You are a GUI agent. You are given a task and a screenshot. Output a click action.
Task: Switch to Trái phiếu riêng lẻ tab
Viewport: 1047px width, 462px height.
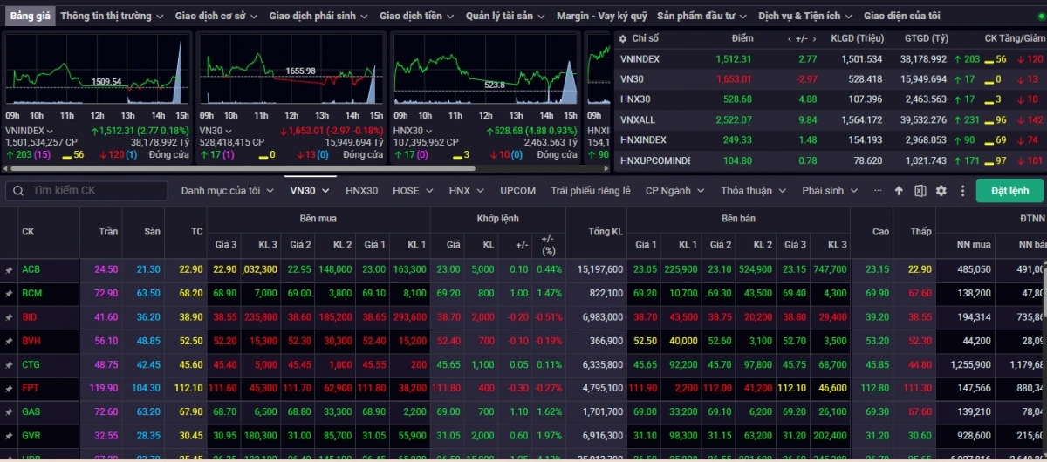[x=591, y=190]
